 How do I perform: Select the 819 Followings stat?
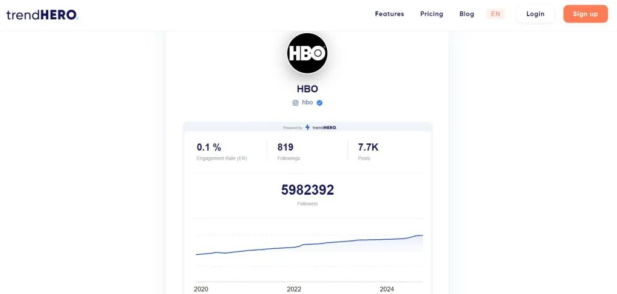[285, 147]
